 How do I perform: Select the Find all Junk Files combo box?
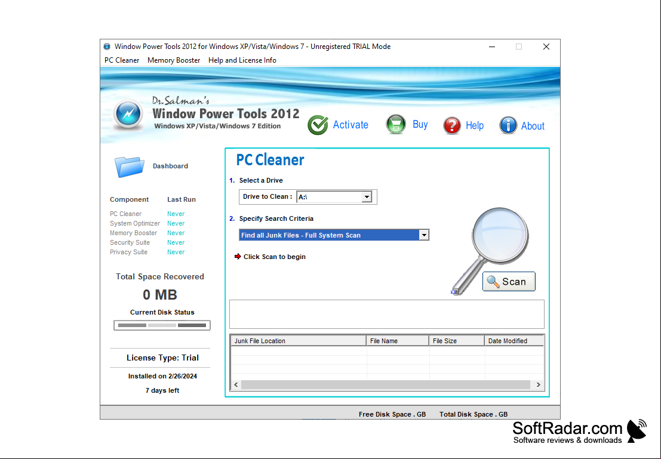[x=334, y=235]
